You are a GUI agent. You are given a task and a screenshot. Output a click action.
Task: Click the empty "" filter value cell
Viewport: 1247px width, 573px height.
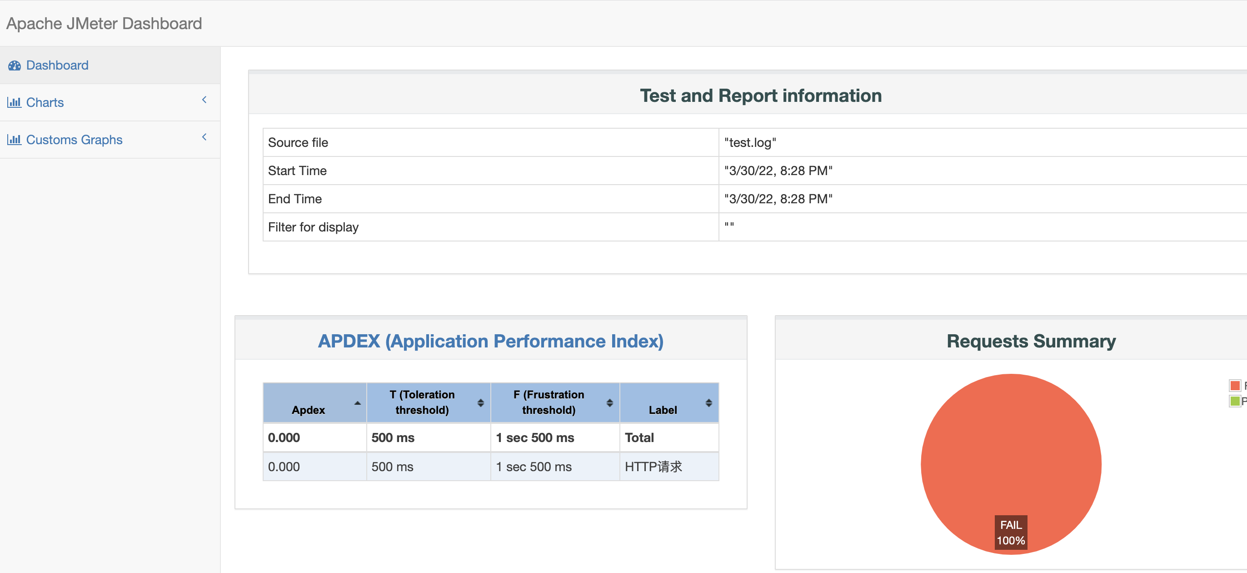click(983, 227)
